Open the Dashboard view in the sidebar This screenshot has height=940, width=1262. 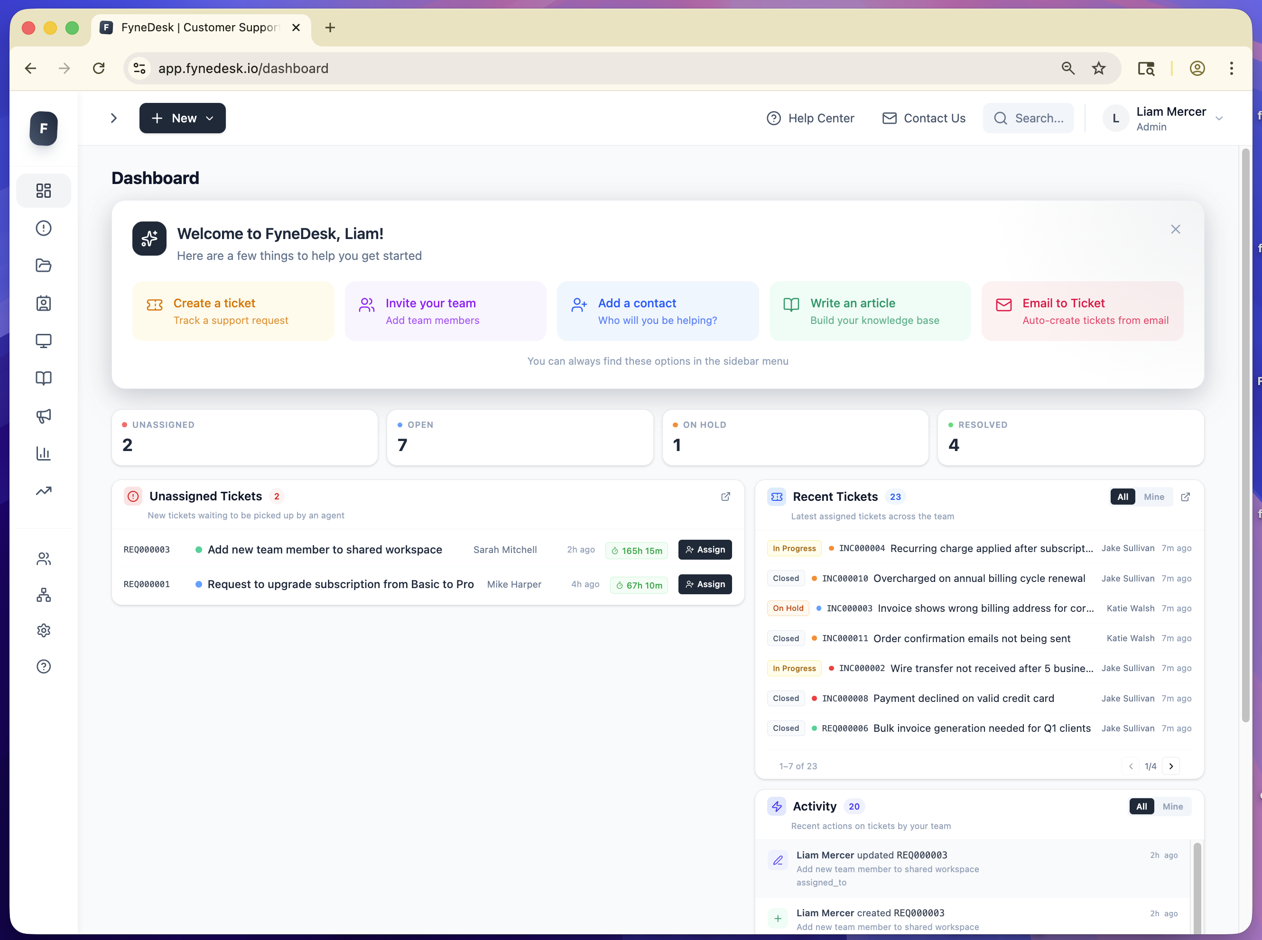pos(43,191)
